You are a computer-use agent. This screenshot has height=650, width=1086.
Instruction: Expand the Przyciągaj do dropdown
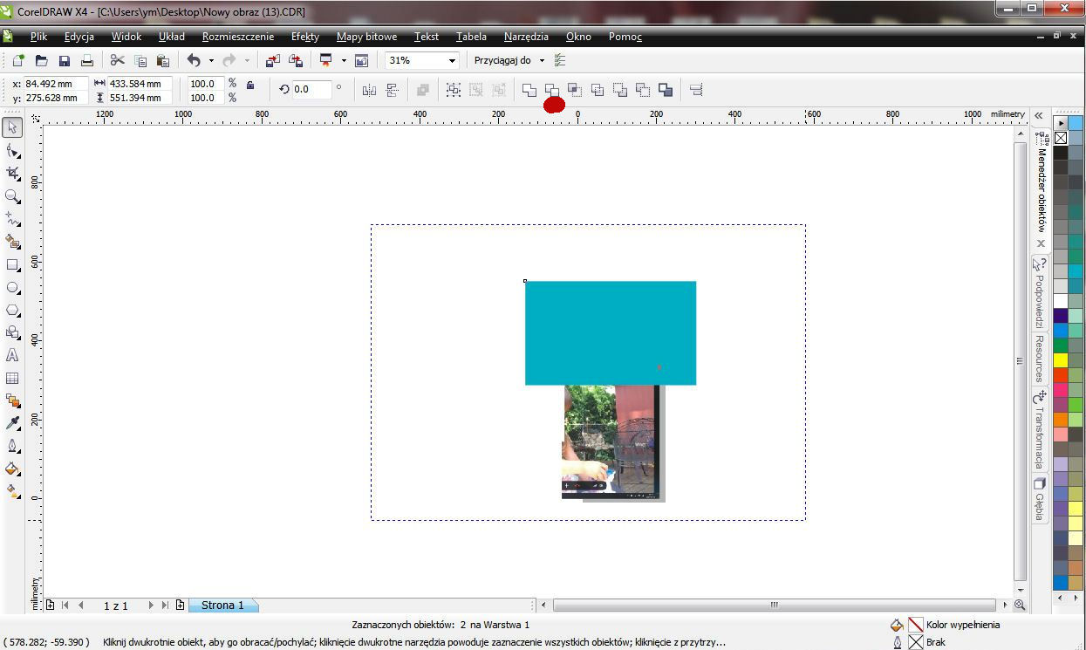pyautogui.click(x=542, y=60)
